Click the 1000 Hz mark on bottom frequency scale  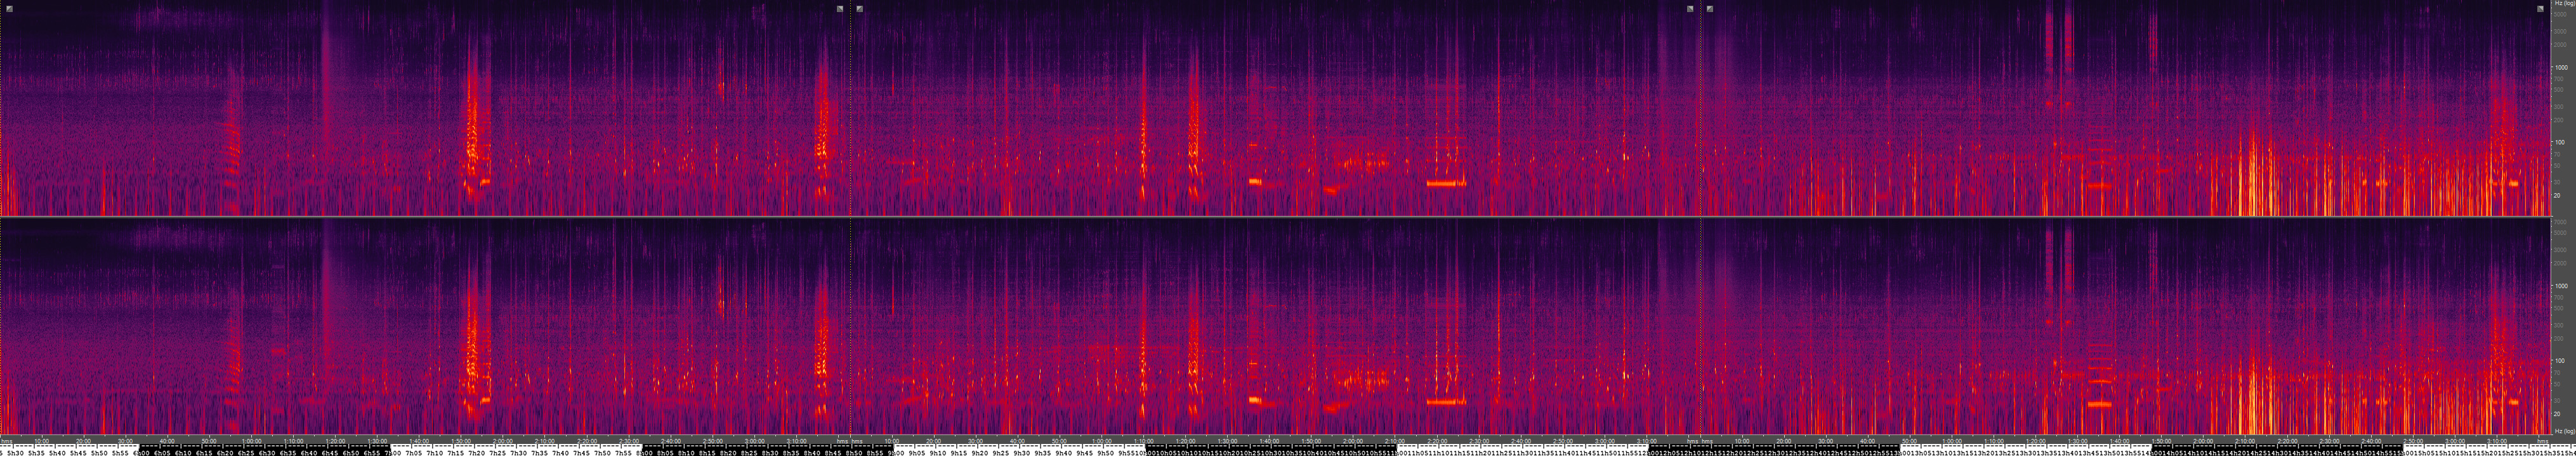pyautogui.click(x=2560, y=286)
